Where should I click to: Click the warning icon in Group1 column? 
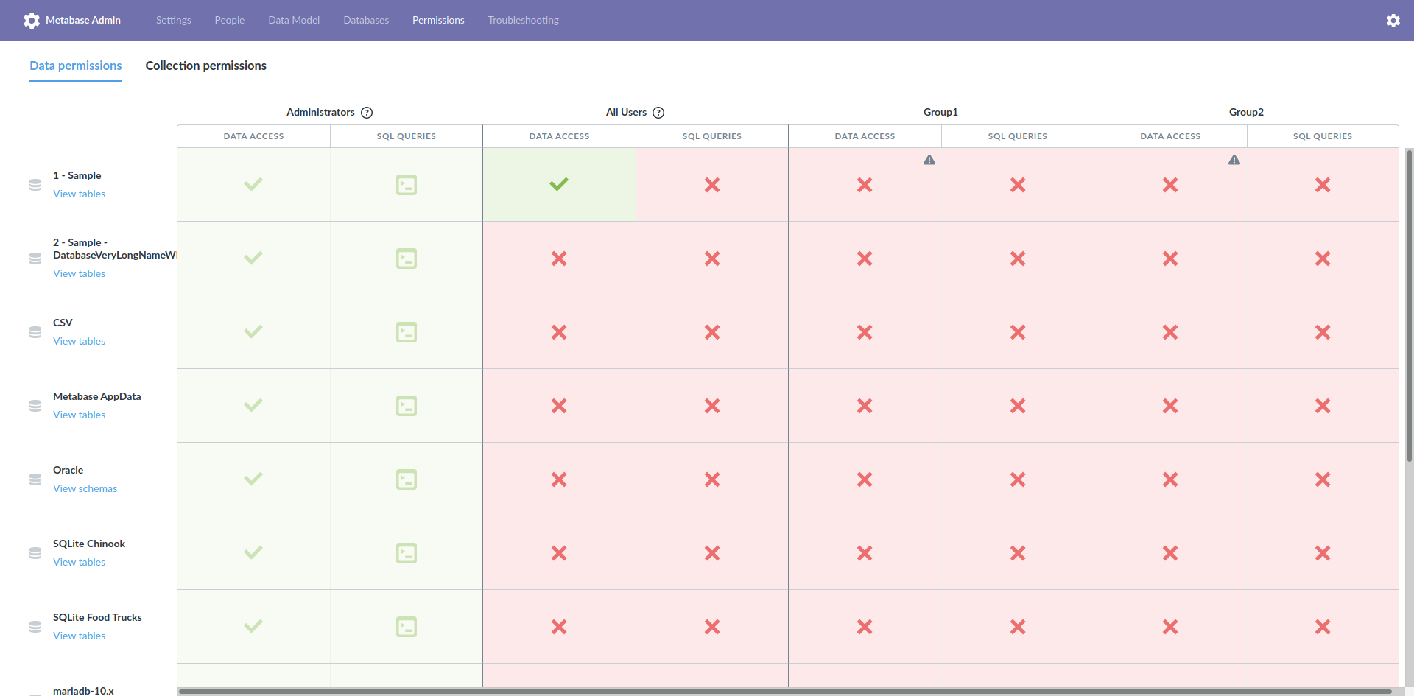click(x=929, y=159)
